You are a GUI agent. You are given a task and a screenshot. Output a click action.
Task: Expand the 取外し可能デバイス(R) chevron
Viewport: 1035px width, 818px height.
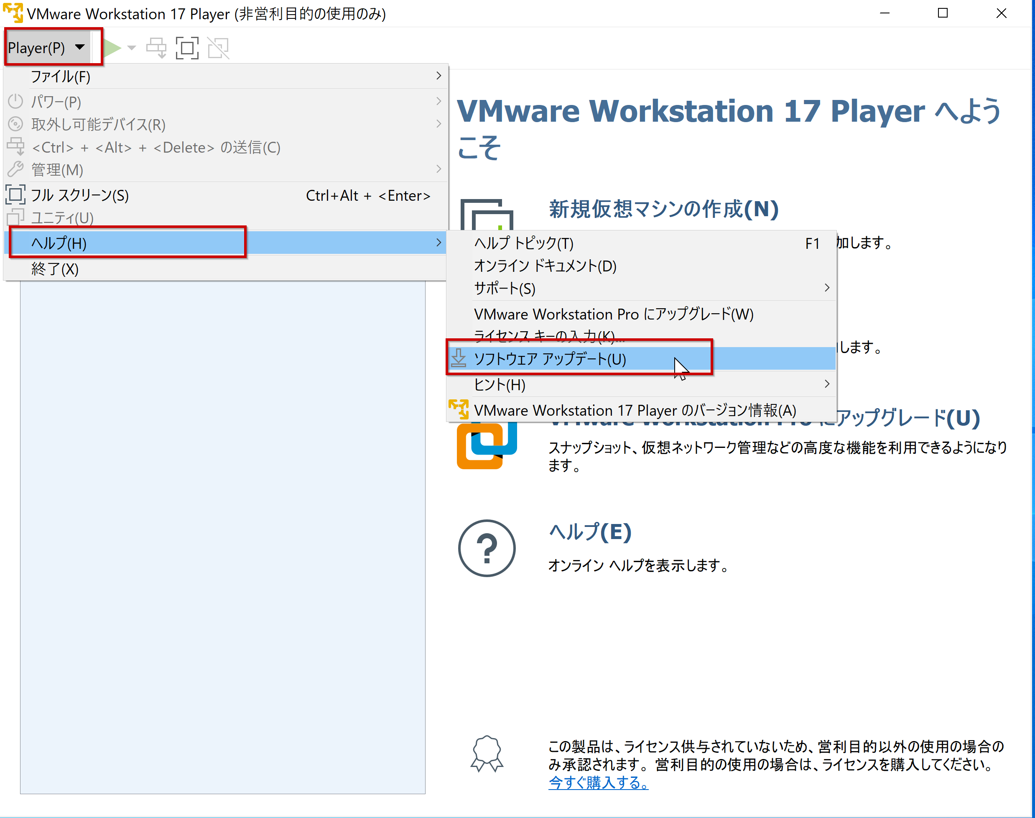438,123
